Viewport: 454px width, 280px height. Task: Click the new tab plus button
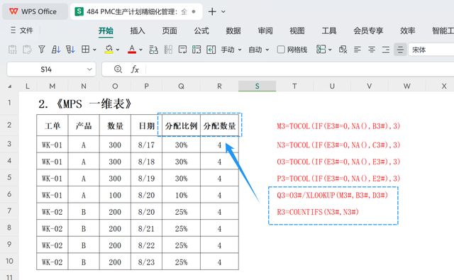point(212,11)
